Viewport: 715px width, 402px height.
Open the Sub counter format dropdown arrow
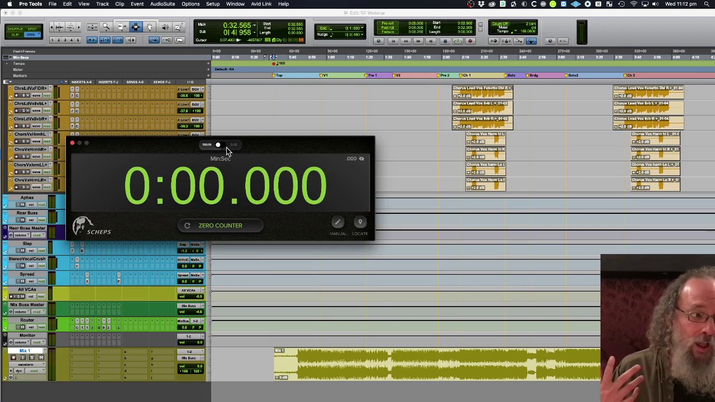pyautogui.click(x=255, y=32)
